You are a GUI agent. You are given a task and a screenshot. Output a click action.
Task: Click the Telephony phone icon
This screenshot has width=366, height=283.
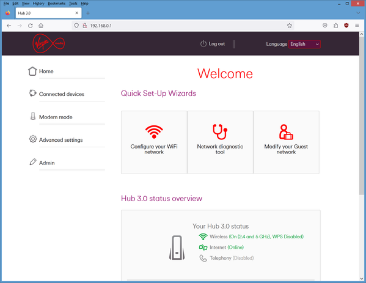(x=203, y=258)
